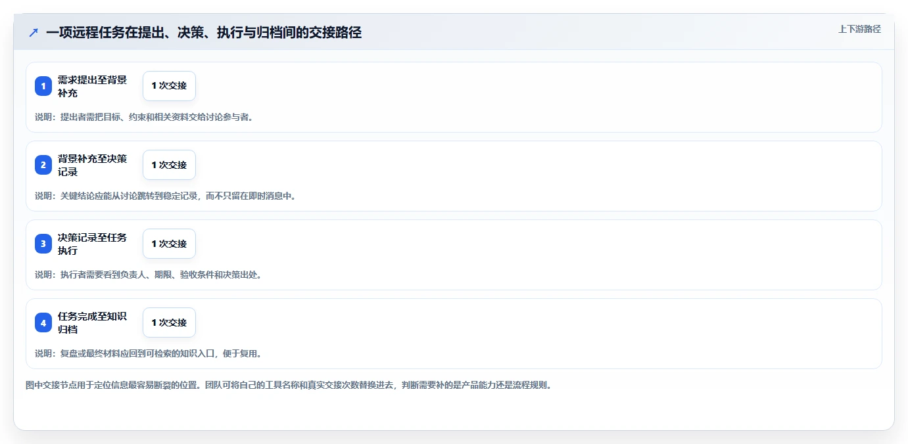Screen dimensions: 908x444
Task: Click the step 4 number badge
Action: (x=43, y=322)
